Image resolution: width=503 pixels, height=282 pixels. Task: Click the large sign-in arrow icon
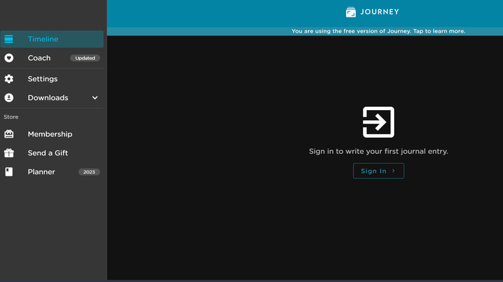(378, 122)
